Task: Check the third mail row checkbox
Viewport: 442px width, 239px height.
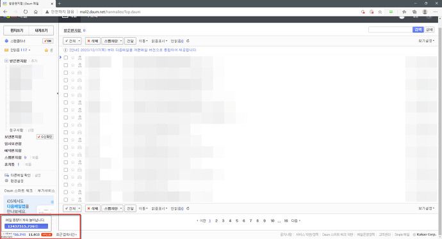Action: pos(66,73)
